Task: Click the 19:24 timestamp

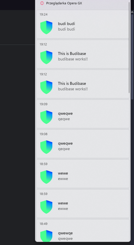Action: pyautogui.click(x=43, y=15)
